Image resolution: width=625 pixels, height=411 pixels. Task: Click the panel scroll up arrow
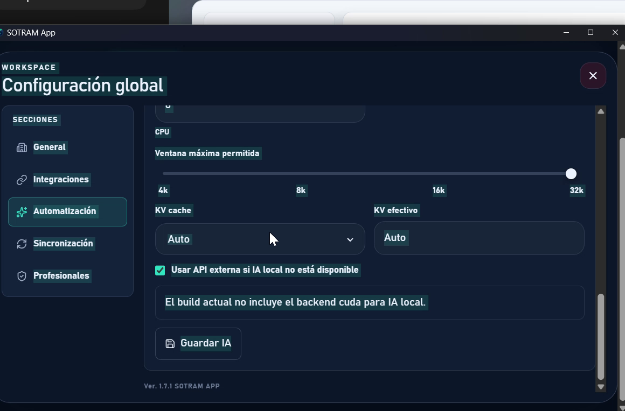[x=600, y=111]
